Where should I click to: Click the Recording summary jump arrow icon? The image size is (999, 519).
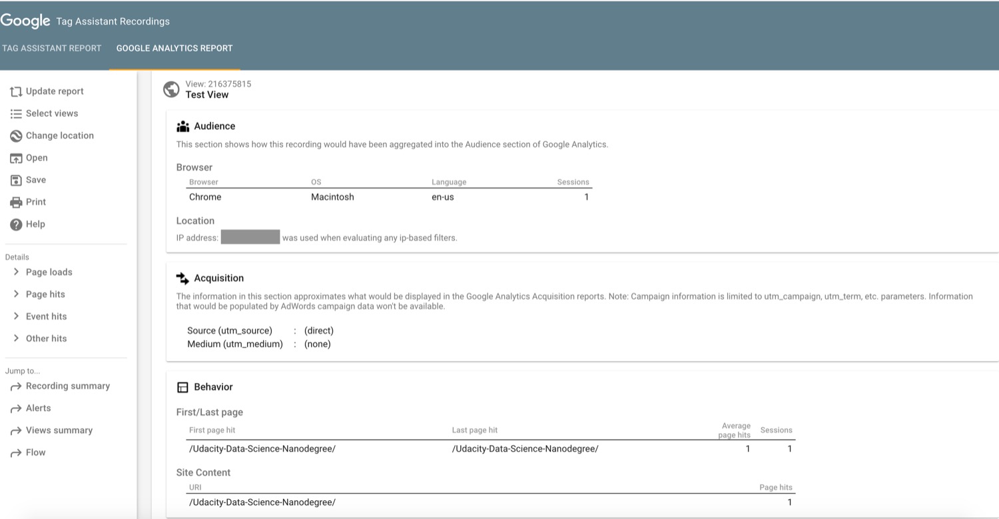pos(15,386)
